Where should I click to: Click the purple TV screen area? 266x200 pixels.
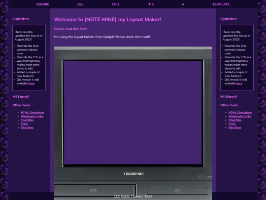133,113
